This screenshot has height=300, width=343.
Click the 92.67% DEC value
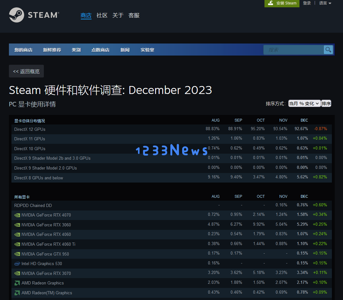point(301,129)
